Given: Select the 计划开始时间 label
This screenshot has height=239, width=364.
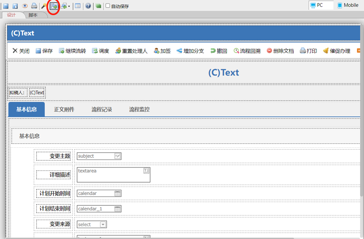Looking at the screenshot, I should 53,193.
